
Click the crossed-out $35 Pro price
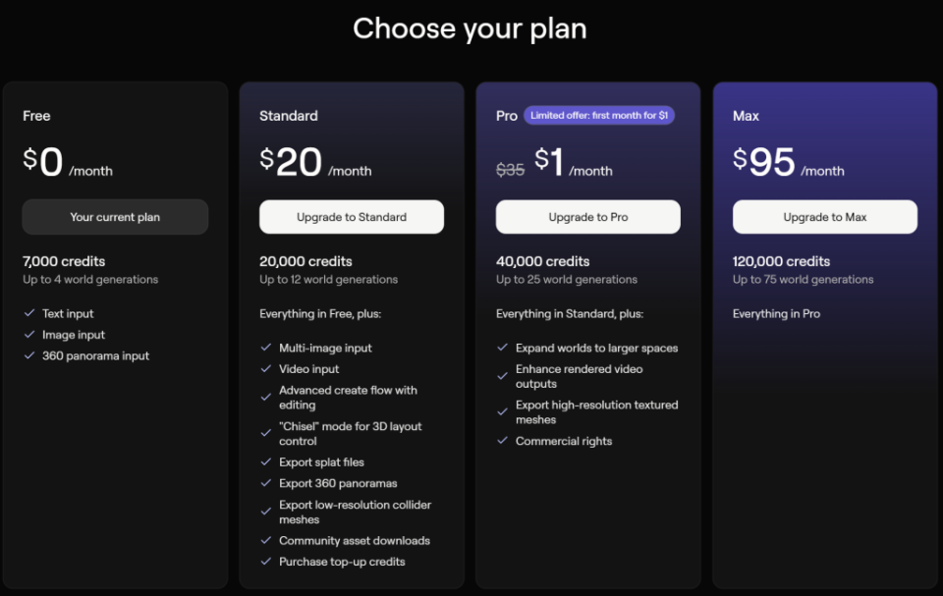[510, 170]
